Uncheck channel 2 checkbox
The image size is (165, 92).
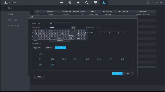pyautogui.click(x=52, y=59)
